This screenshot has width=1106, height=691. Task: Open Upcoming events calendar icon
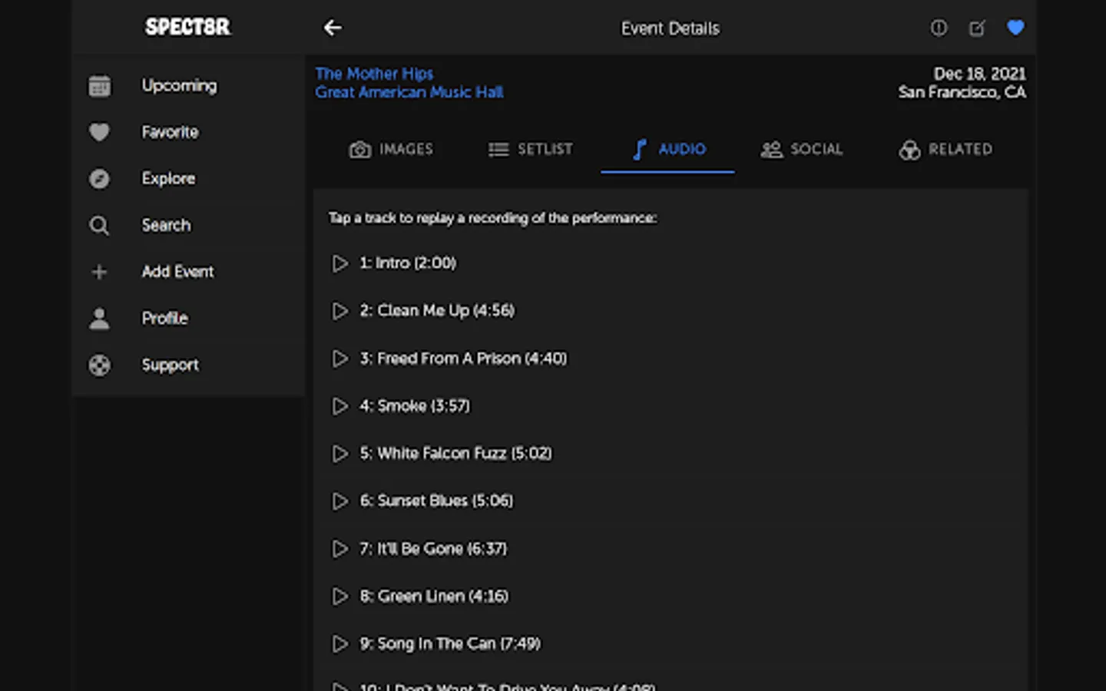point(99,86)
